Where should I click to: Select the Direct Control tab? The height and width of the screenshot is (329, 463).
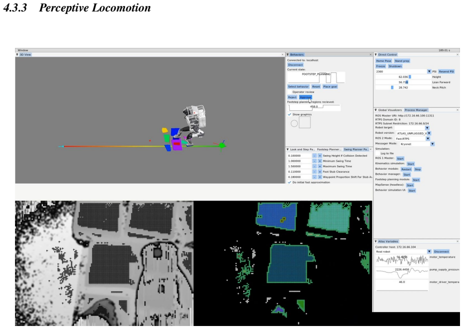[x=387, y=54]
